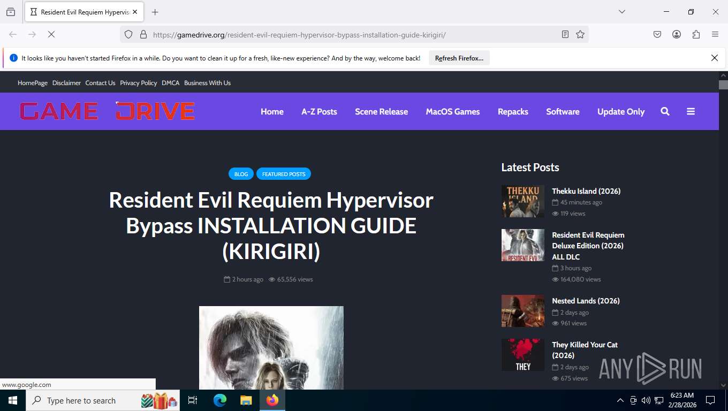The image size is (728, 411).
Task: Open the Windows Start menu
Action: click(13, 400)
